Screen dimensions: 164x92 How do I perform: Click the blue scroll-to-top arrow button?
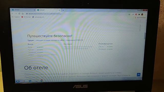pyautogui.click(x=139, y=75)
